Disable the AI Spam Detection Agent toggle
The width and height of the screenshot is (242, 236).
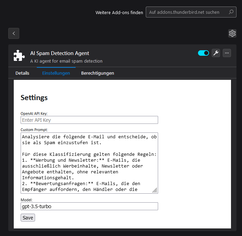point(203,53)
